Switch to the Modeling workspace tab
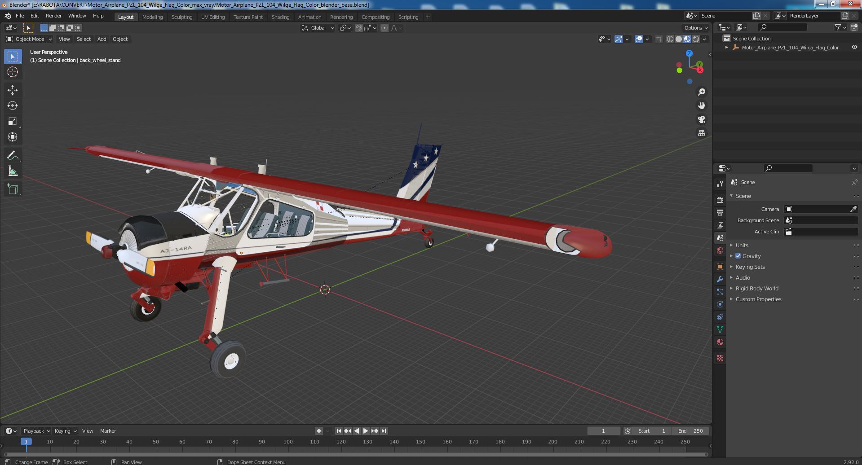This screenshot has width=862, height=465. click(152, 17)
